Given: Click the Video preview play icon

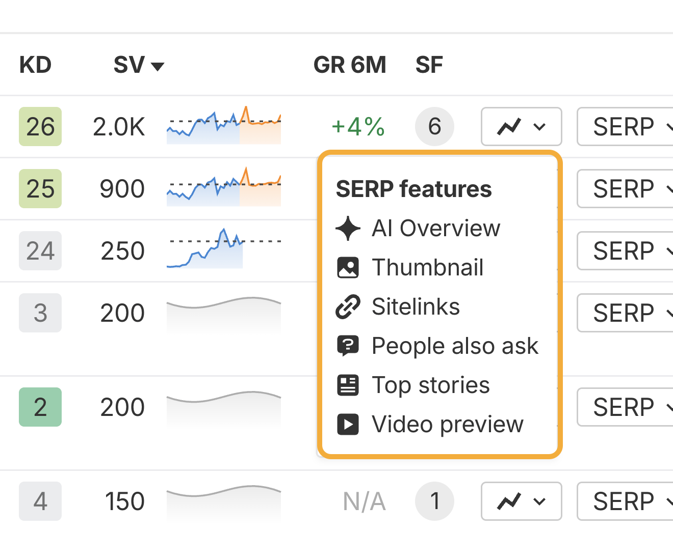Looking at the screenshot, I should (348, 424).
